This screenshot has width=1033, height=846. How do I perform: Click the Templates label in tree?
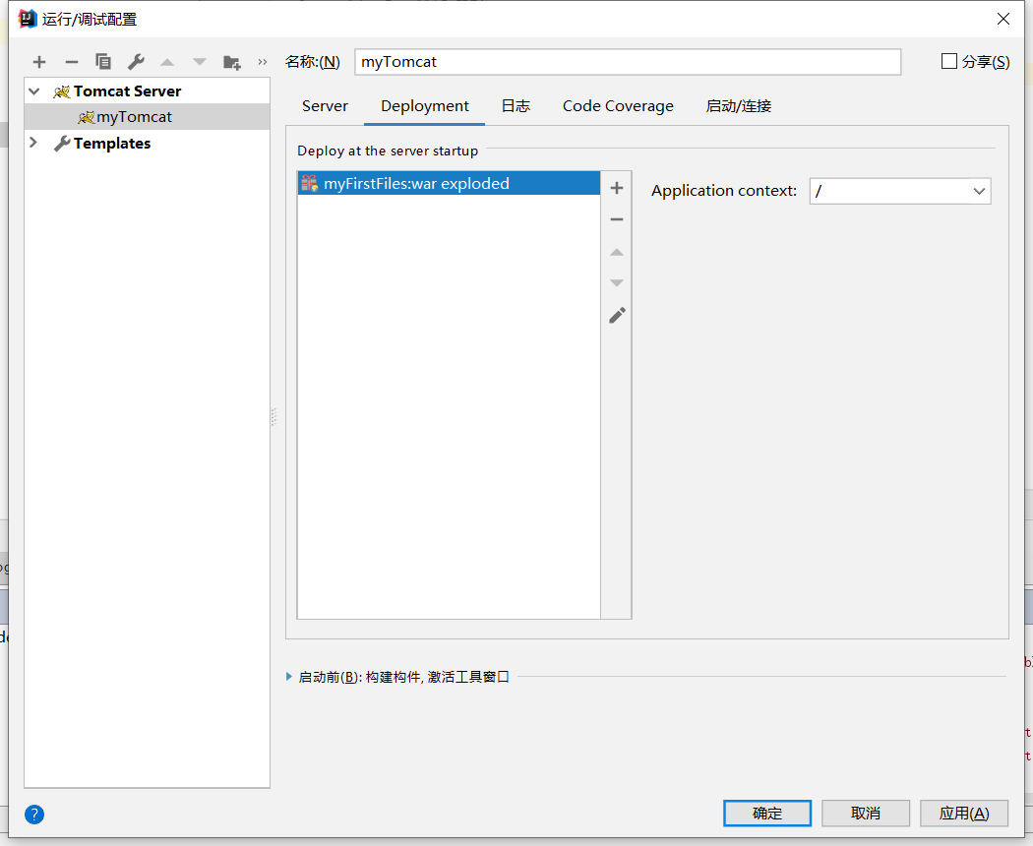[x=112, y=143]
